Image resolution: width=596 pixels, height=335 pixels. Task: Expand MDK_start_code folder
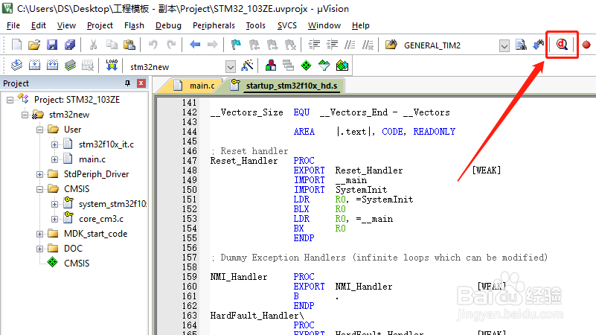(x=39, y=234)
